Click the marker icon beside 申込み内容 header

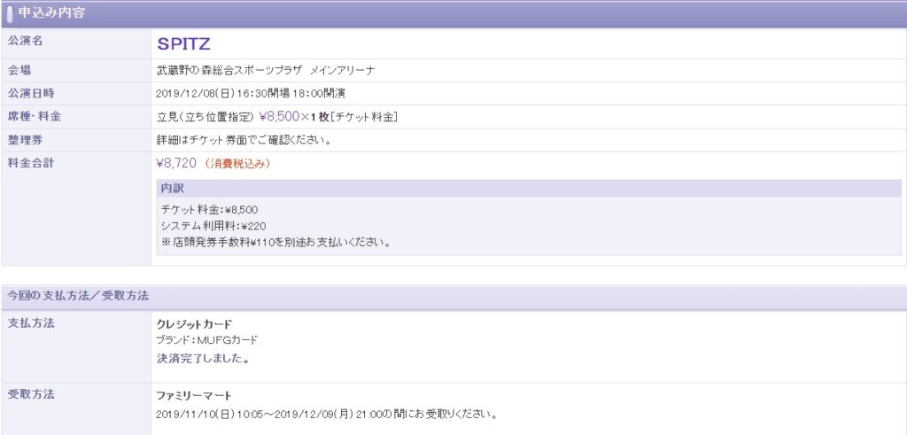10,13
